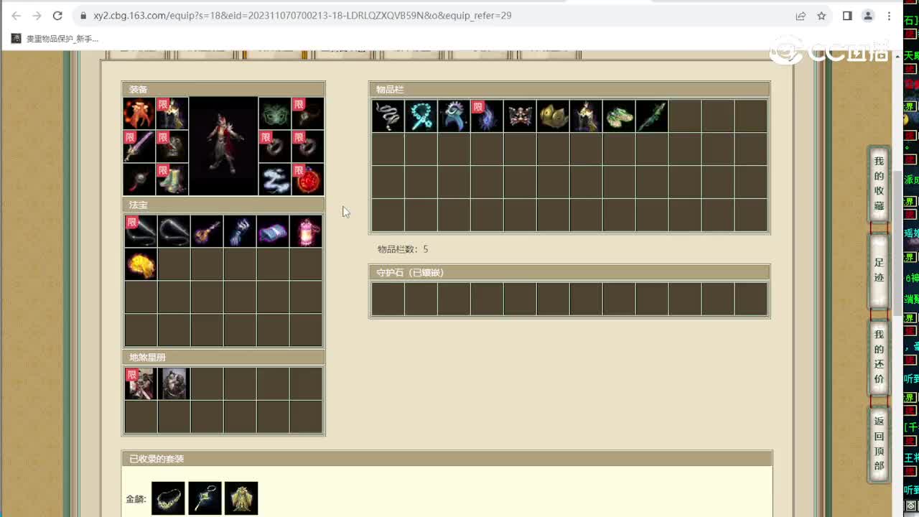This screenshot has height=517, width=919.
Task: Open the warrior card marked 限 in 地煞星册
Action: click(x=141, y=383)
